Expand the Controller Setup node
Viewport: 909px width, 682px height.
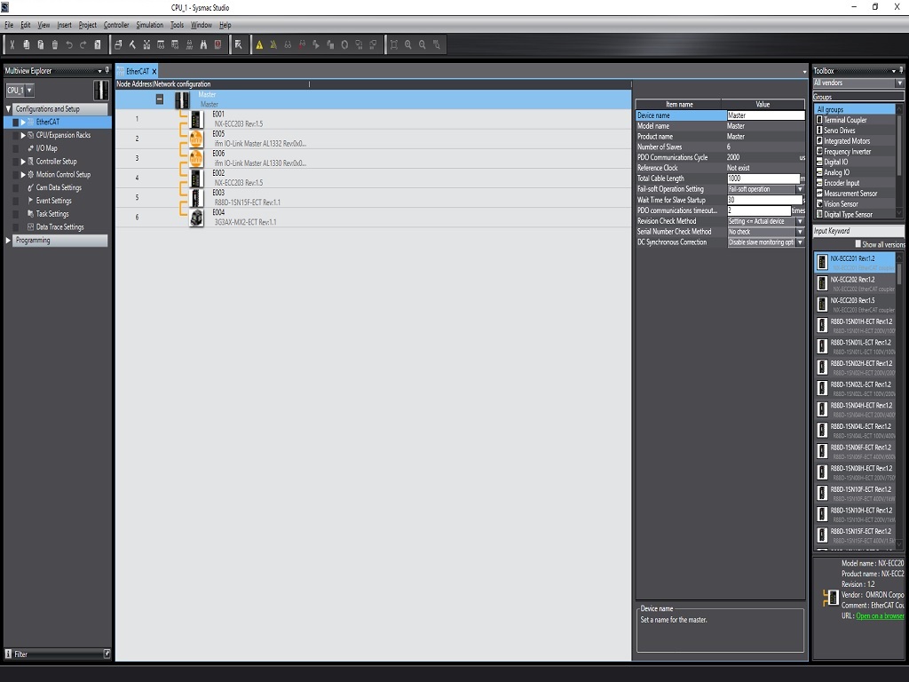pos(23,162)
